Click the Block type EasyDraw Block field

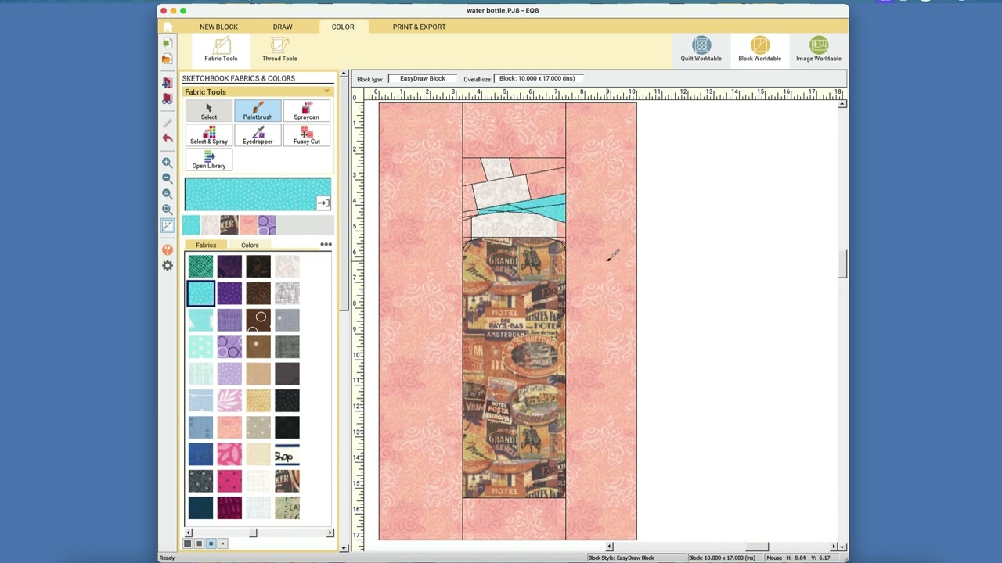[423, 78]
